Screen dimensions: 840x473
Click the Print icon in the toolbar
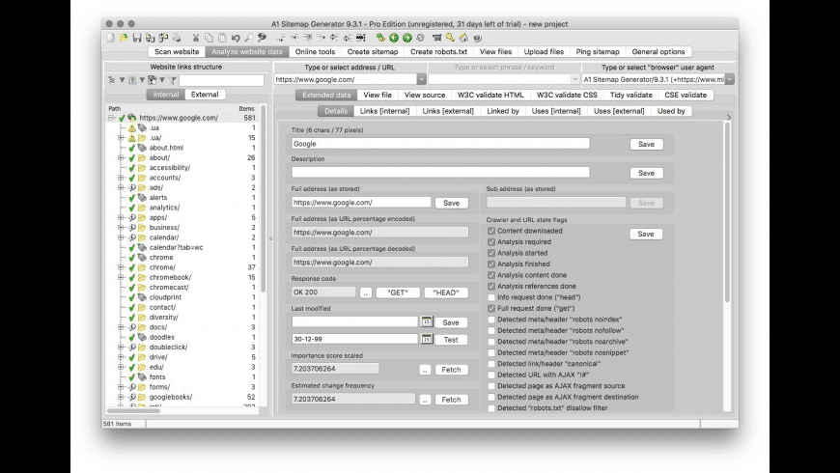coord(177,38)
